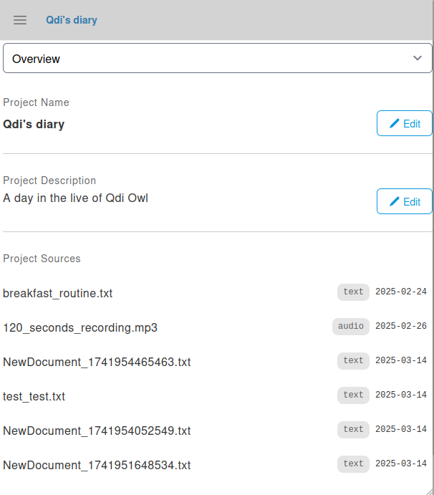
Task: Click the Project Sources heading
Action: click(42, 259)
